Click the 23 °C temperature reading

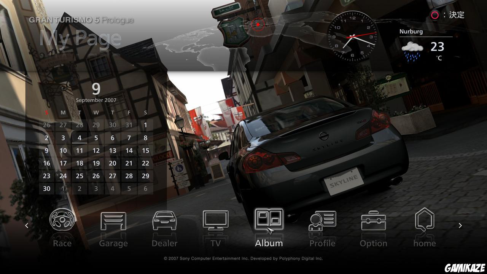[x=438, y=48]
